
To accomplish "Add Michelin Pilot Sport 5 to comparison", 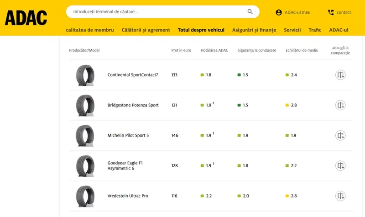I will pyautogui.click(x=340, y=135).
